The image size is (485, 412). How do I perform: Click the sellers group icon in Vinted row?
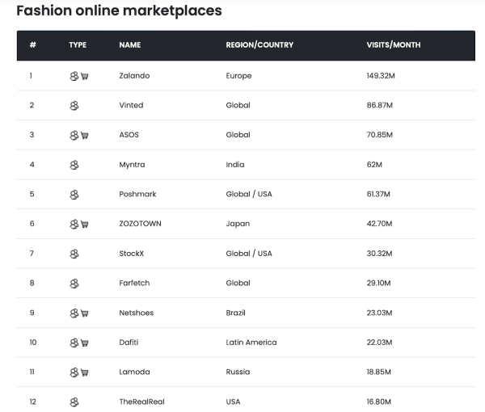click(x=74, y=106)
